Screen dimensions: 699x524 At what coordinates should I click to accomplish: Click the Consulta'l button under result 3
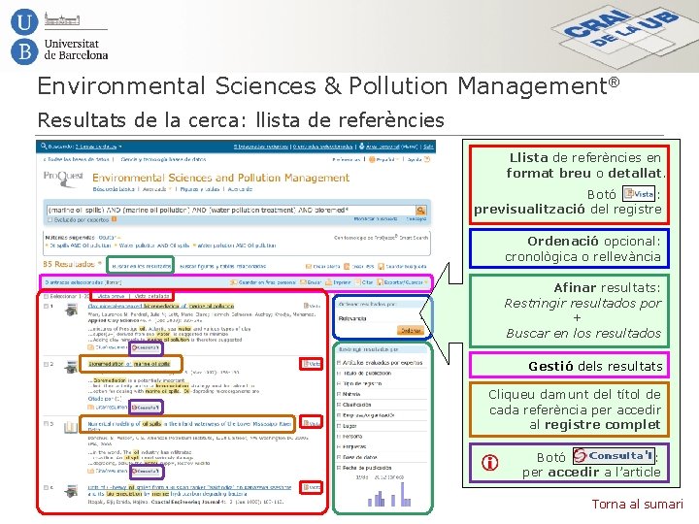[x=146, y=471]
